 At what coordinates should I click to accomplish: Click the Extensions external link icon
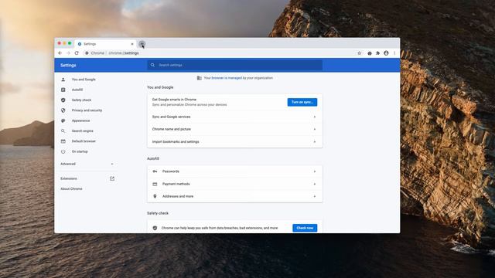point(112,178)
